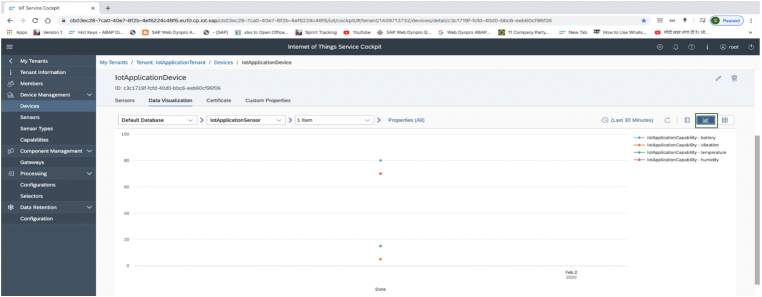The height and width of the screenshot is (297, 762).
Task: Open Last 30 Minutes time range
Action: click(632, 120)
